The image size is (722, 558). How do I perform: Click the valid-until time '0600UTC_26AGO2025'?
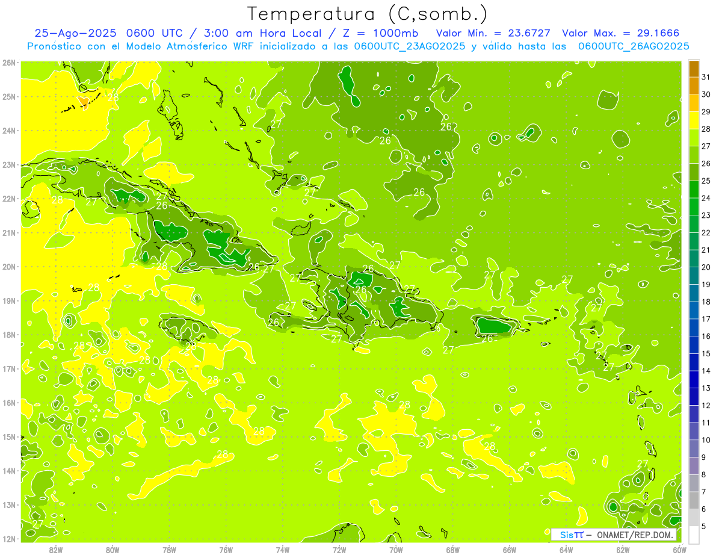(x=634, y=46)
